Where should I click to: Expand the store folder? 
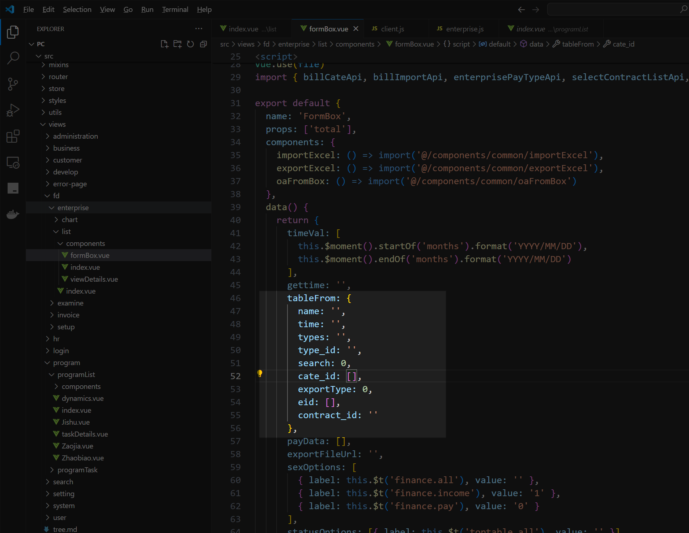[56, 88]
